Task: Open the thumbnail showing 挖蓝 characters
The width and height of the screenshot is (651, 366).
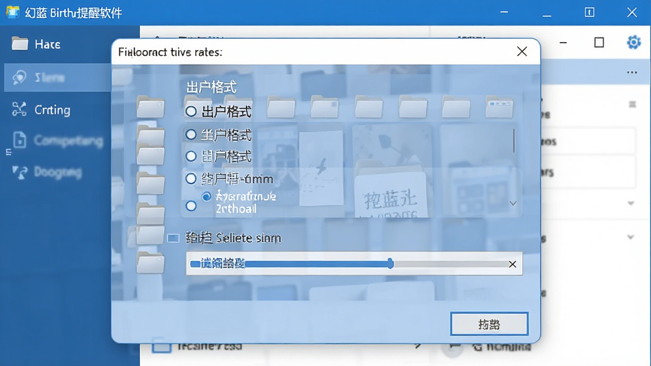Action: coord(390,195)
